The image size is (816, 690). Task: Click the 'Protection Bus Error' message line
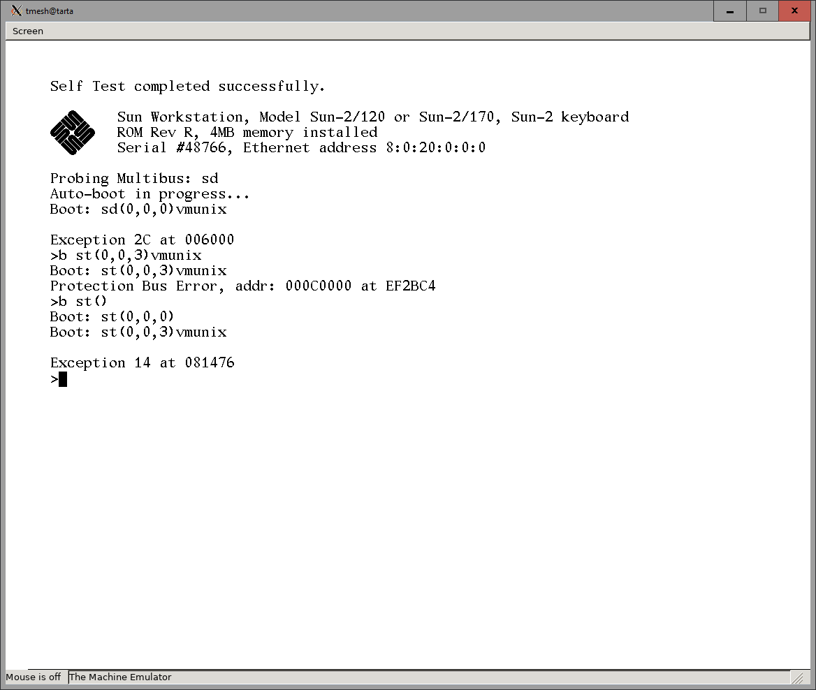pyautogui.click(x=242, y=286)
